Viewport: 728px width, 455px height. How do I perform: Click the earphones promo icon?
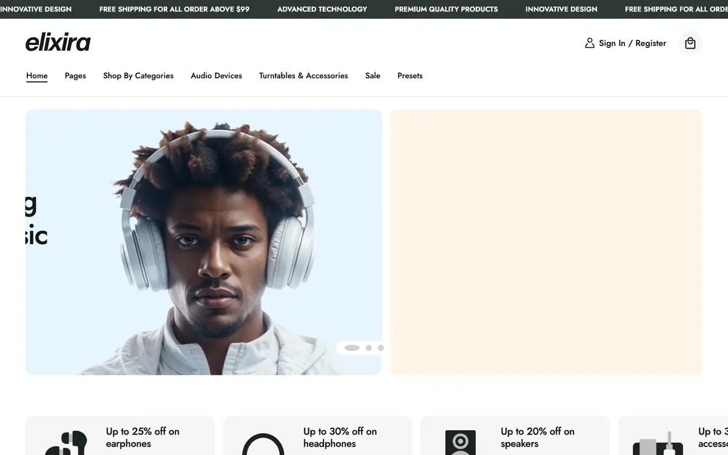(66, 443)
